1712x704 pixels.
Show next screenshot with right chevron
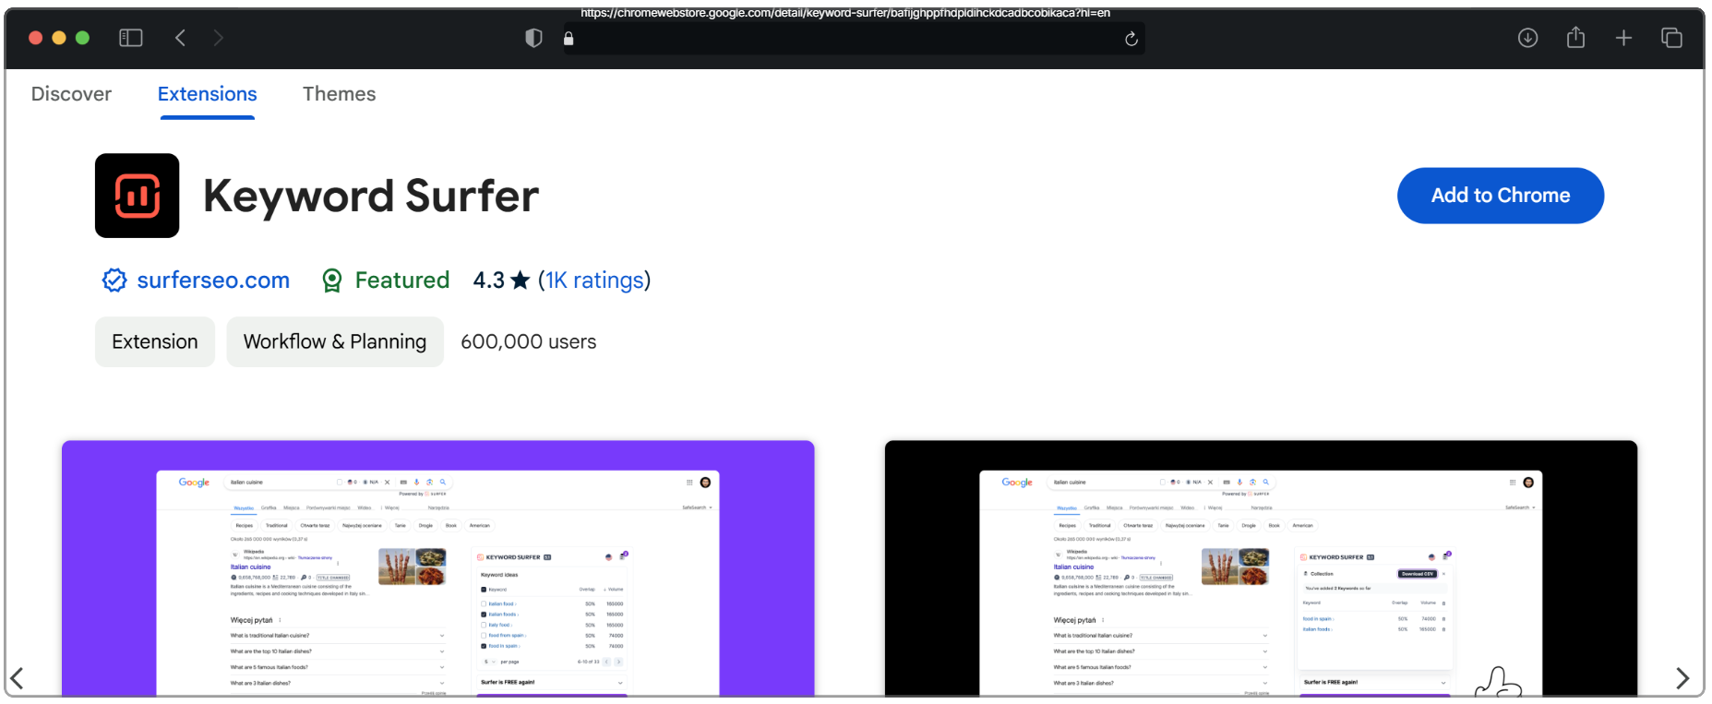1682,678
